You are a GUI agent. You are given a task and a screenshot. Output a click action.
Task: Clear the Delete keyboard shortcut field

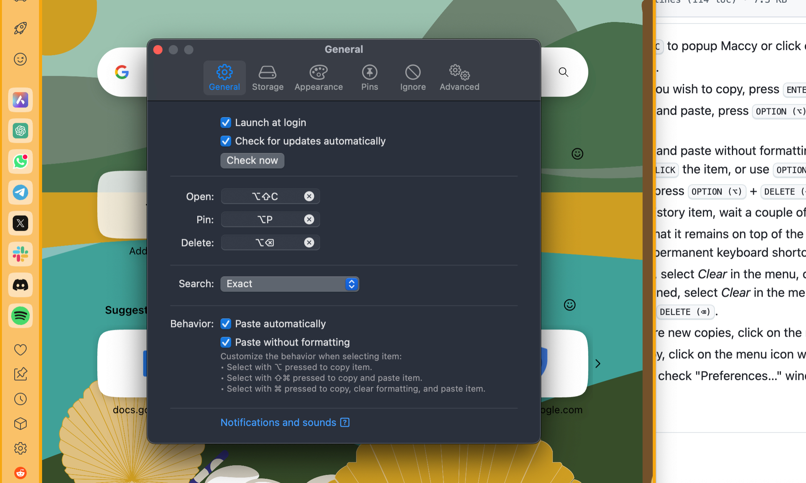[309, 242]
